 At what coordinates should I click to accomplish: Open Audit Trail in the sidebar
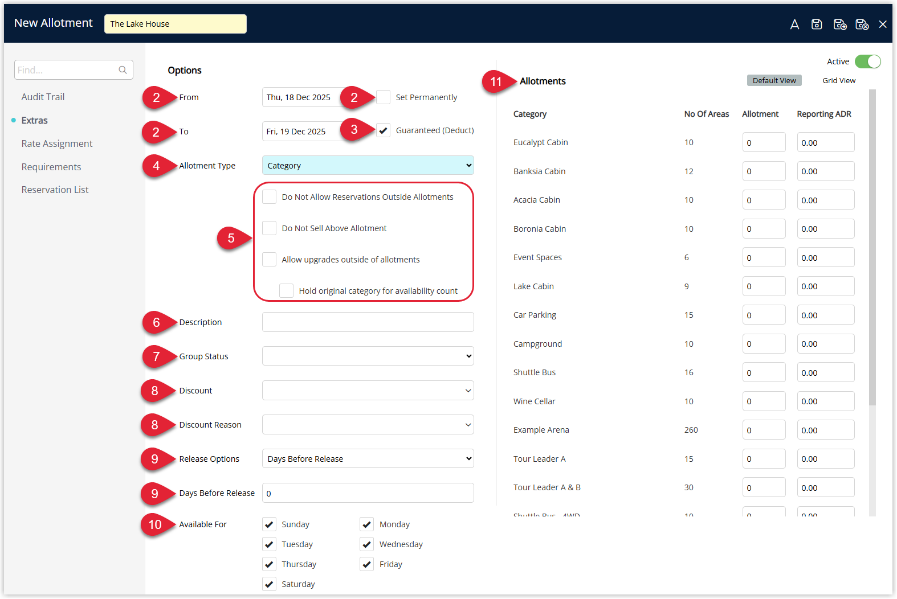click(x=43, y=97)
